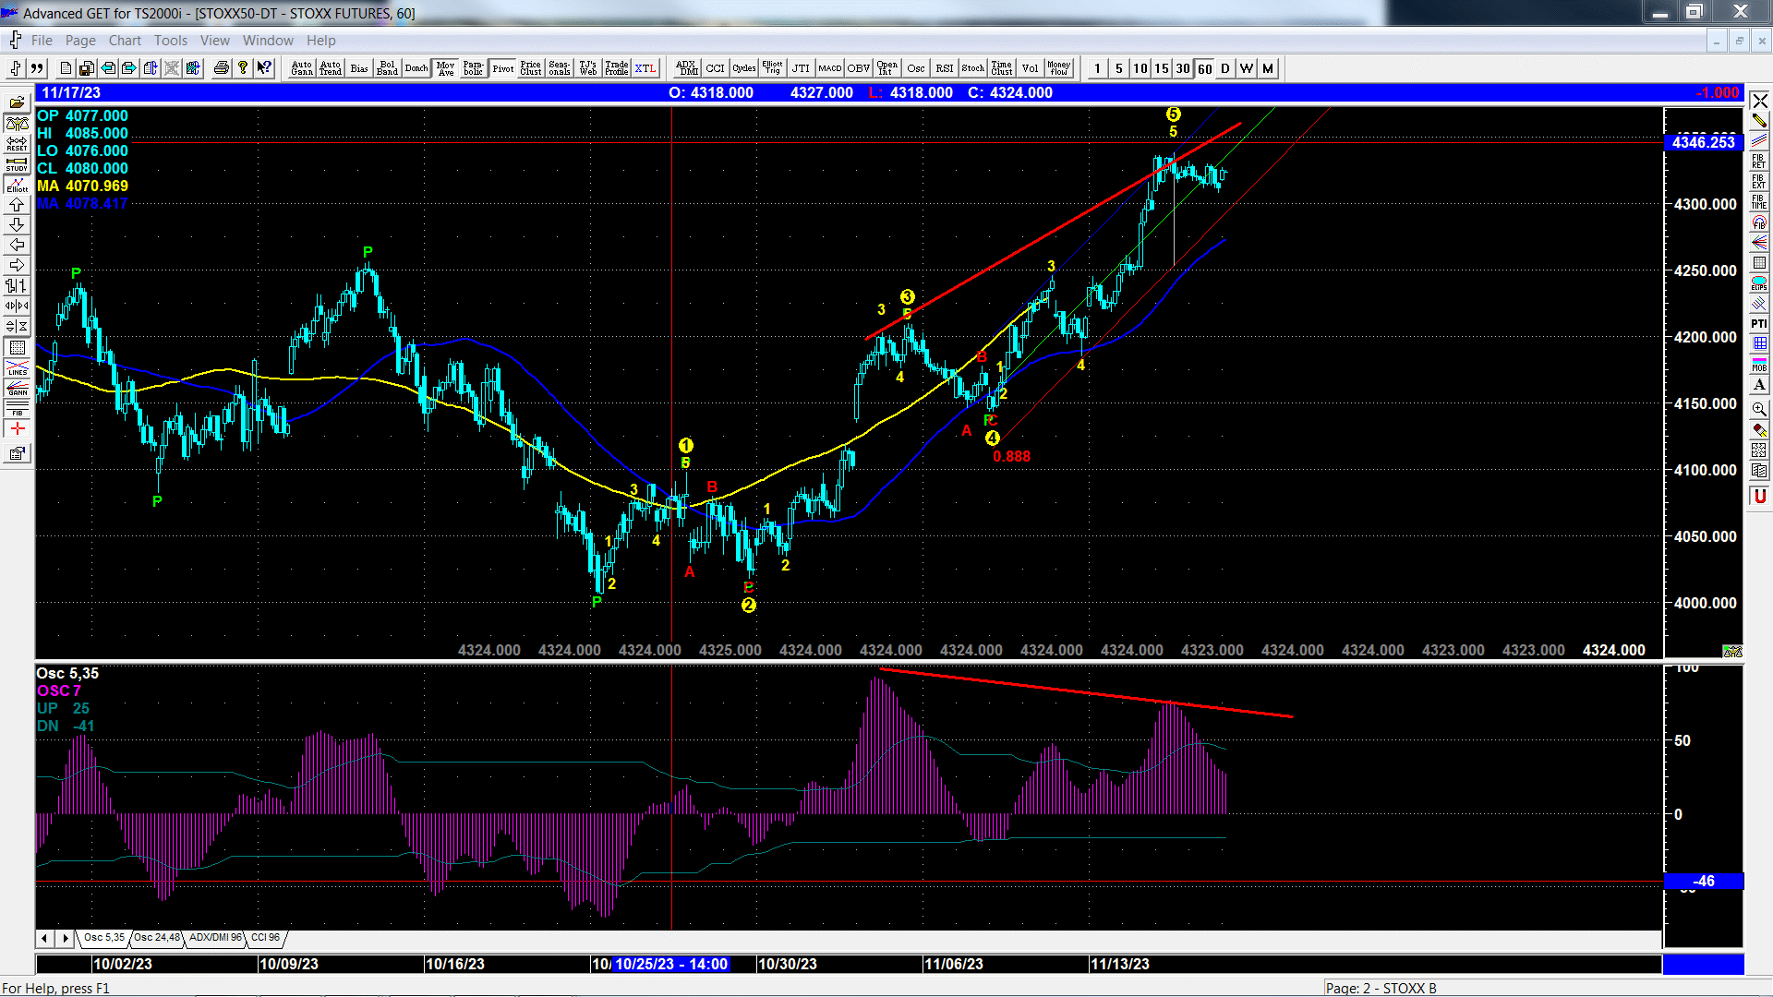Select the Gann drawing tool
This screenshot has height=997, width=1773.
pyautogui.click(x=17, y=388)
